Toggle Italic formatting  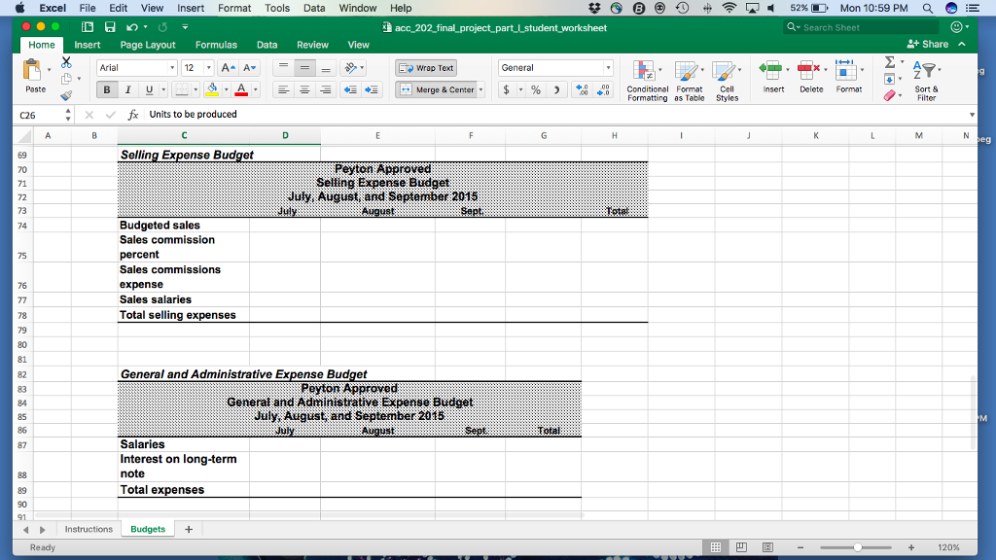[x=128, y=89]
